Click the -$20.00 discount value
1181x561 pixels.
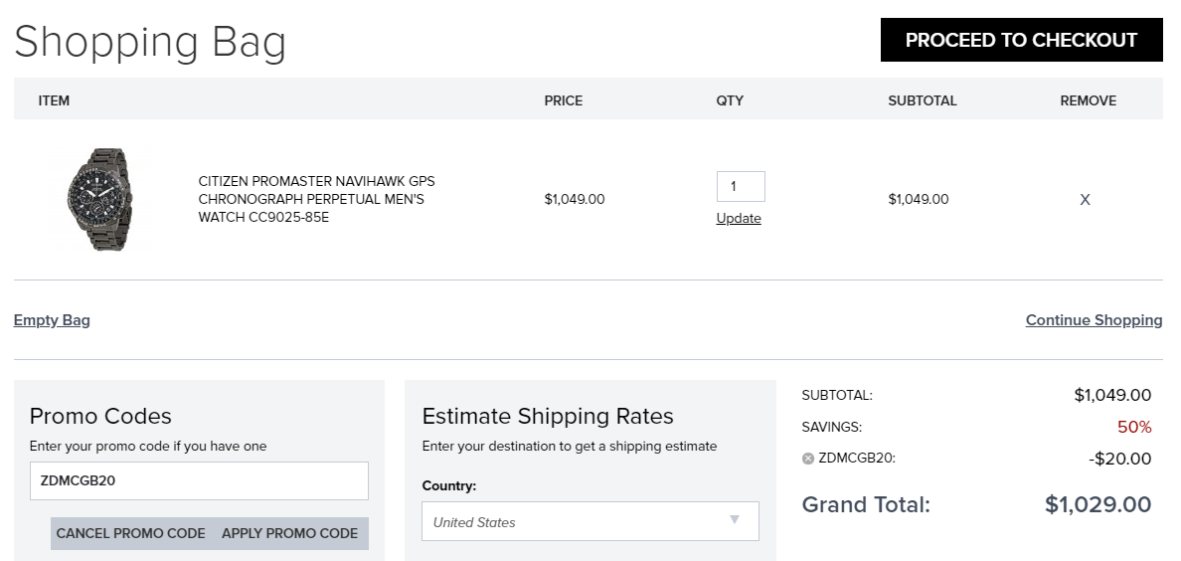[x=1120, y=459]
